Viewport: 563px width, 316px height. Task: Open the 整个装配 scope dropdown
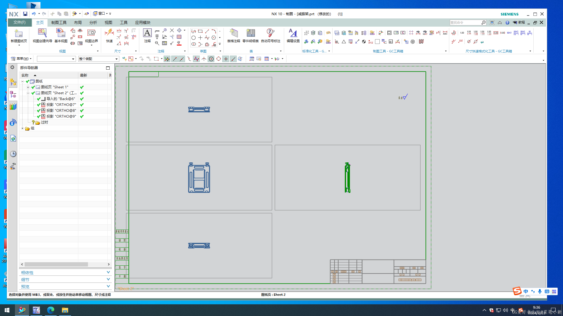[99, 59]
